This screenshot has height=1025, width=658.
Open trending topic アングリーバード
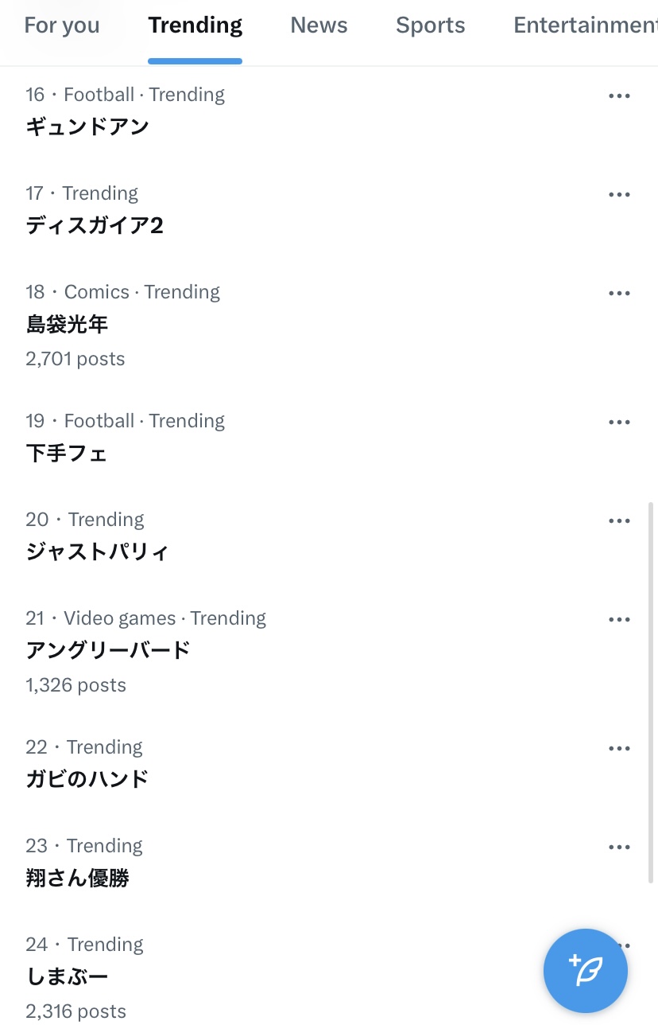(108, 650)
